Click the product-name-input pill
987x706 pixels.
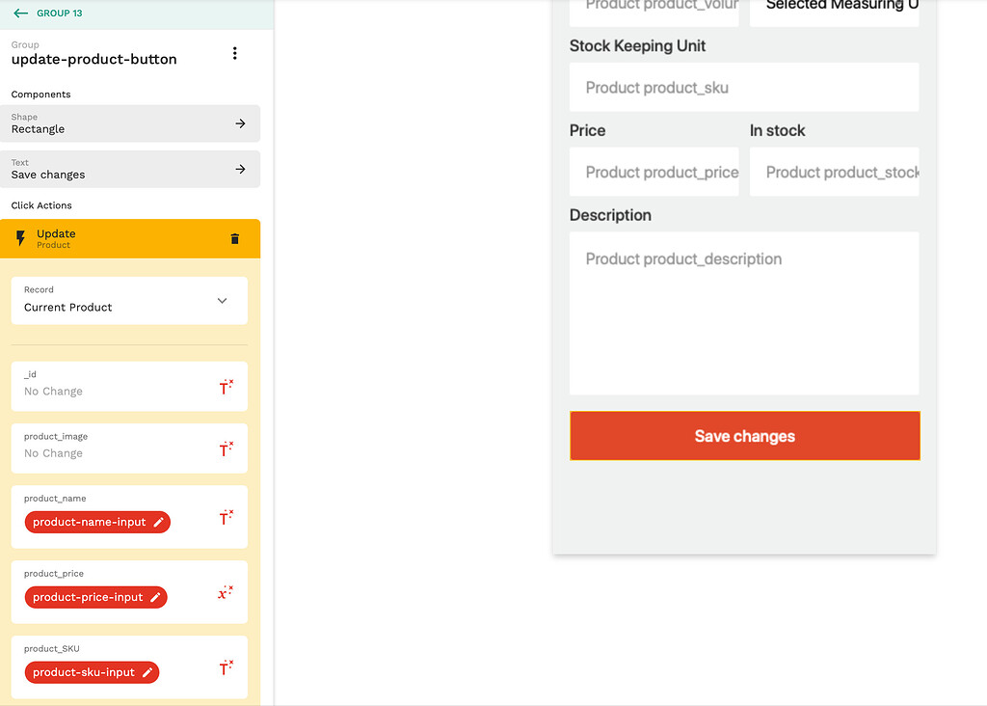click(x=89, y=522)
